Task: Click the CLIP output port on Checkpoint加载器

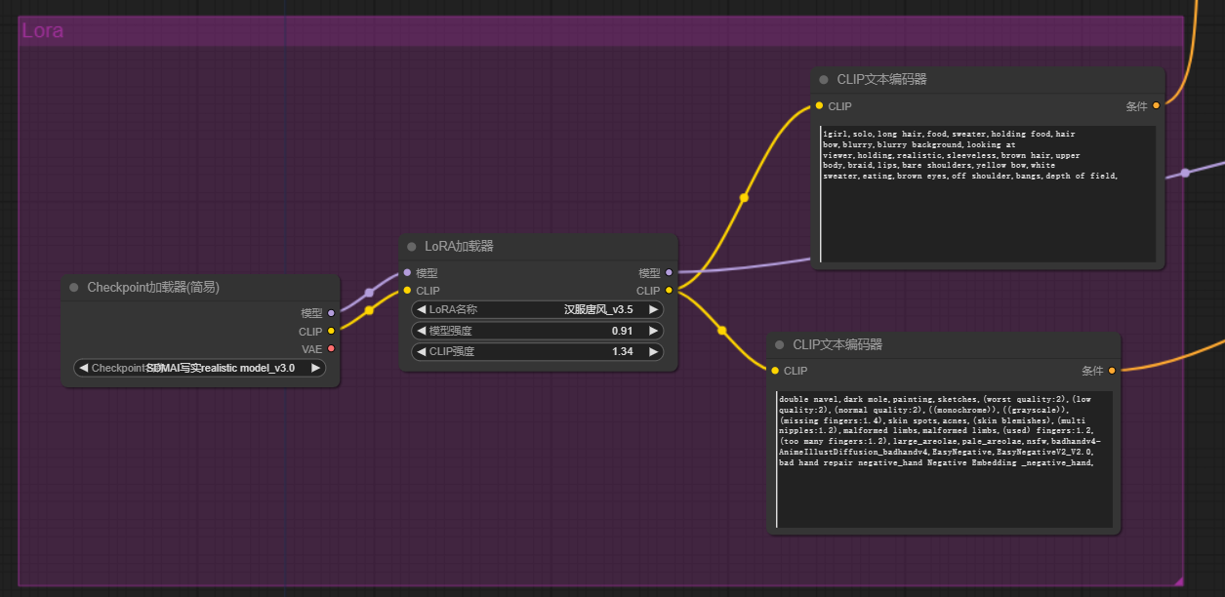Action: click(331, 332)
